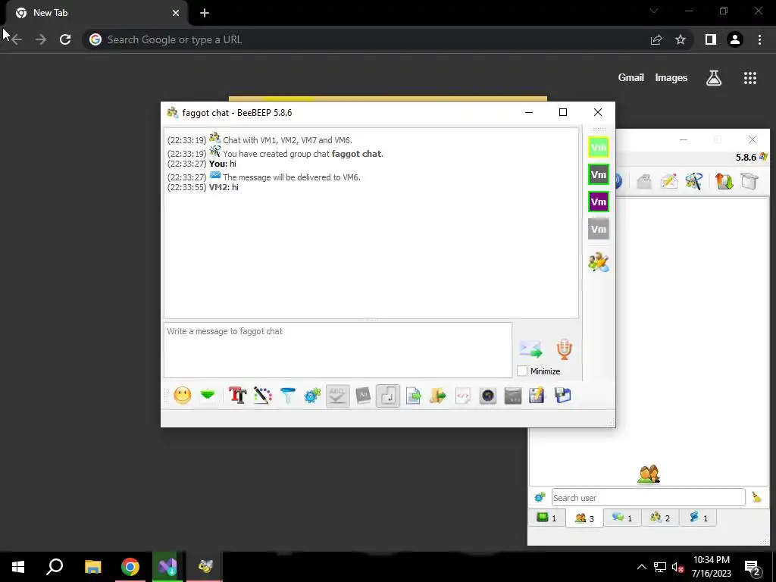Toggle the beep sound note icon
This screenshot has width=776, height=582.
click(387, 396)
